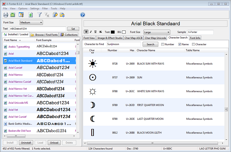Screen dimensions: 231x152
Task: Pick the black Text color swatch
Action: (113, 32)
